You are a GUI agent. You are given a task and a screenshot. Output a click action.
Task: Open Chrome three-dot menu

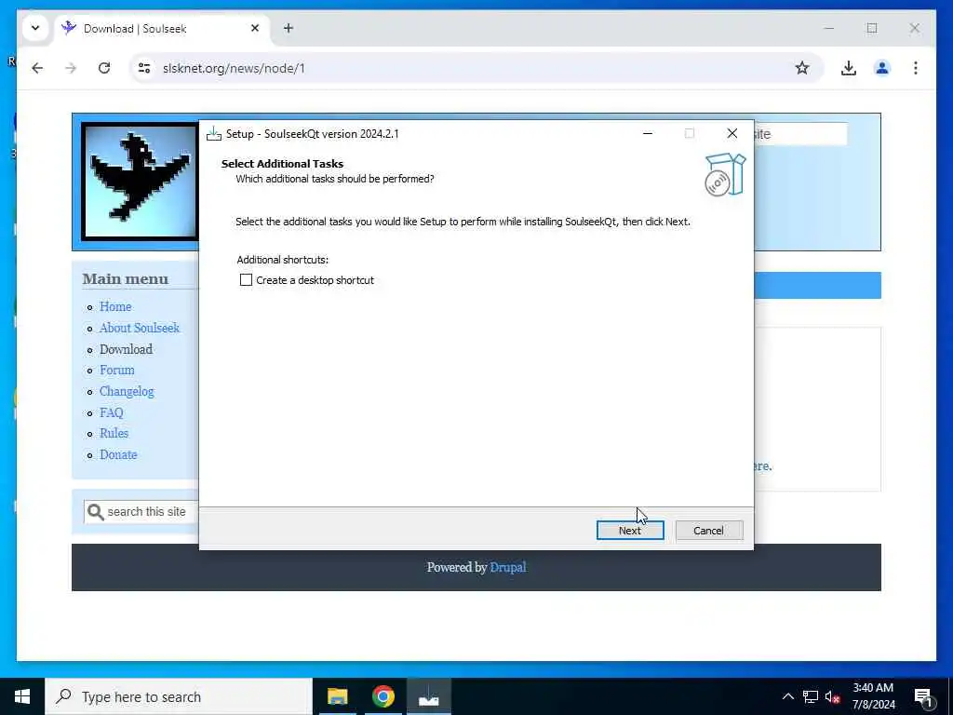pyautogui.click(x=916, y=68)
